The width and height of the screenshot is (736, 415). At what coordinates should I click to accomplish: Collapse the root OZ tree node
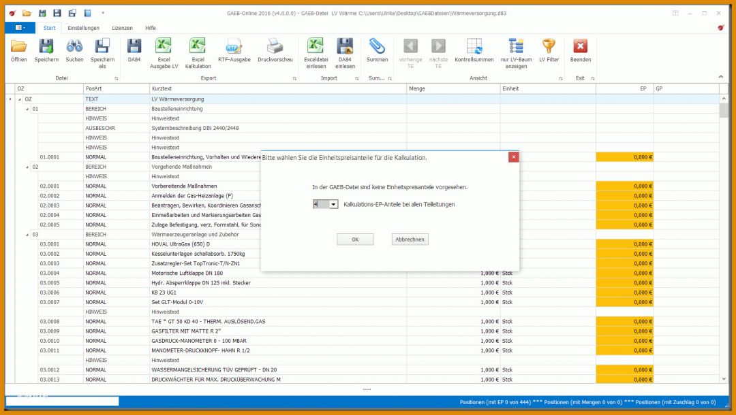[x=20, y=99]
